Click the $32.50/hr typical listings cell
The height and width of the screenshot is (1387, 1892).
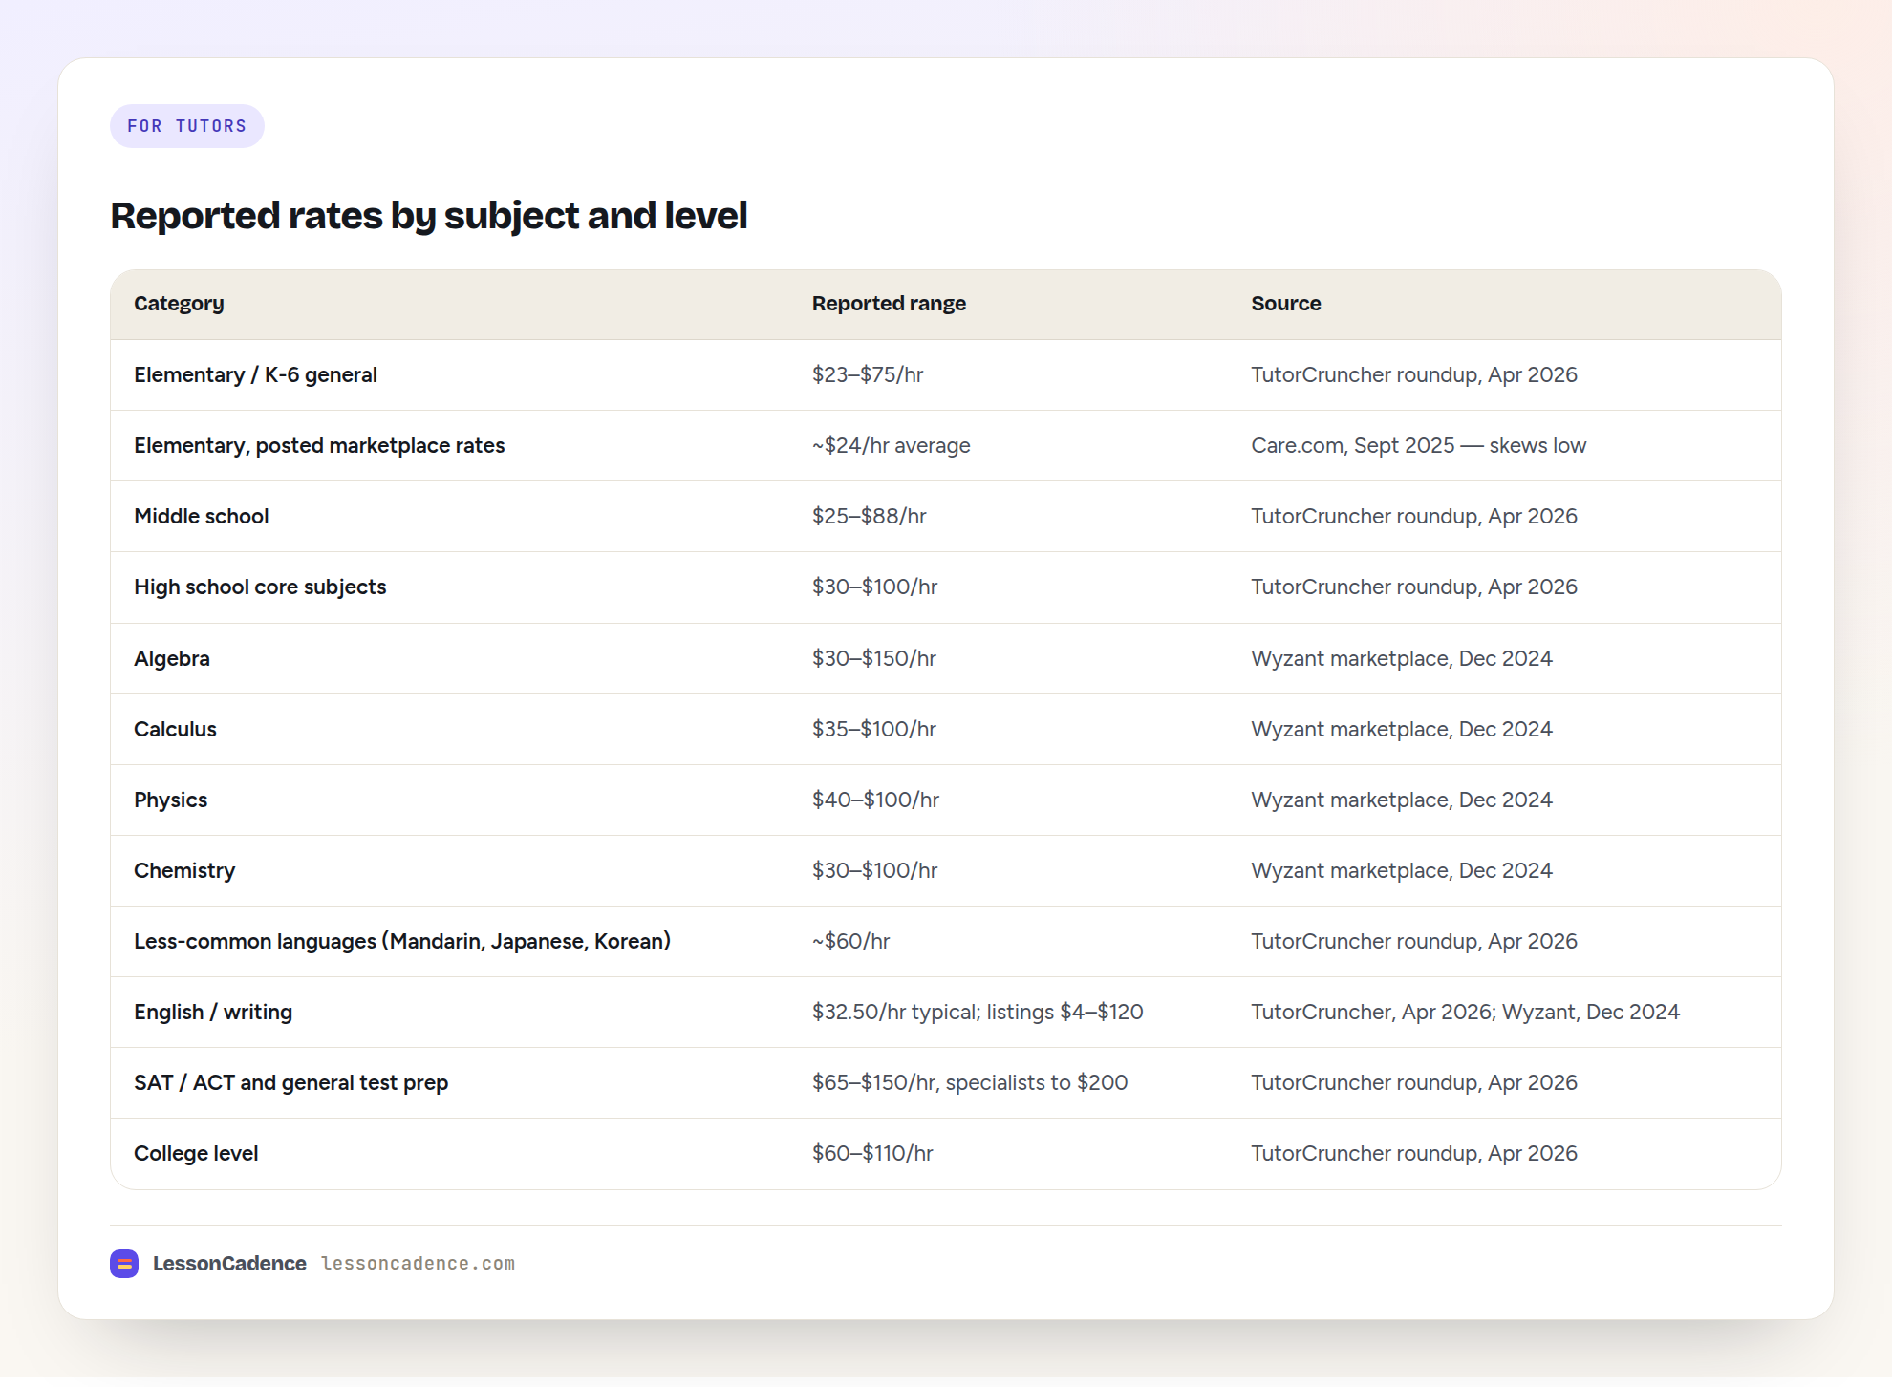pos(978,1012)
